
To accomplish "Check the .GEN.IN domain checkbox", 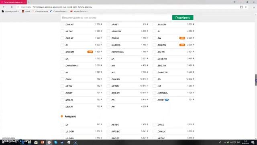I will tap(63, 107).
